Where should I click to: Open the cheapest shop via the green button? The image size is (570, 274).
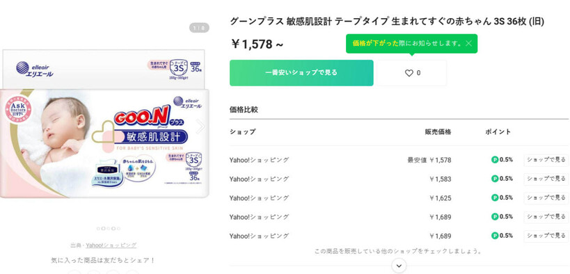tap(301, 73)
